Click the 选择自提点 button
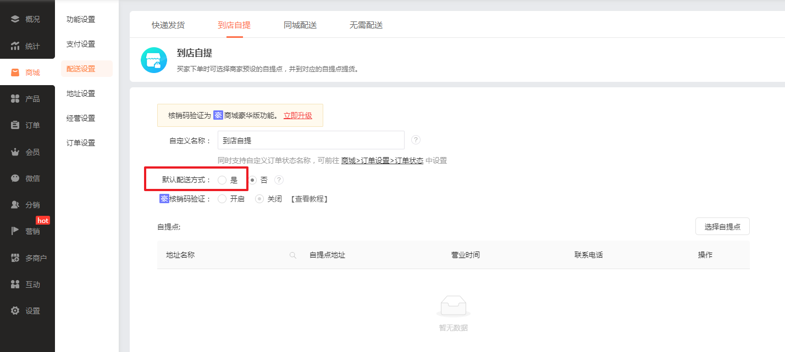This screenshot has height=352, width=785. [x=722, y=227]
